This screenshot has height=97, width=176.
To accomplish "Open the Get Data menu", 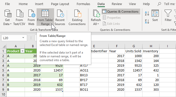I will coord(7,17).
